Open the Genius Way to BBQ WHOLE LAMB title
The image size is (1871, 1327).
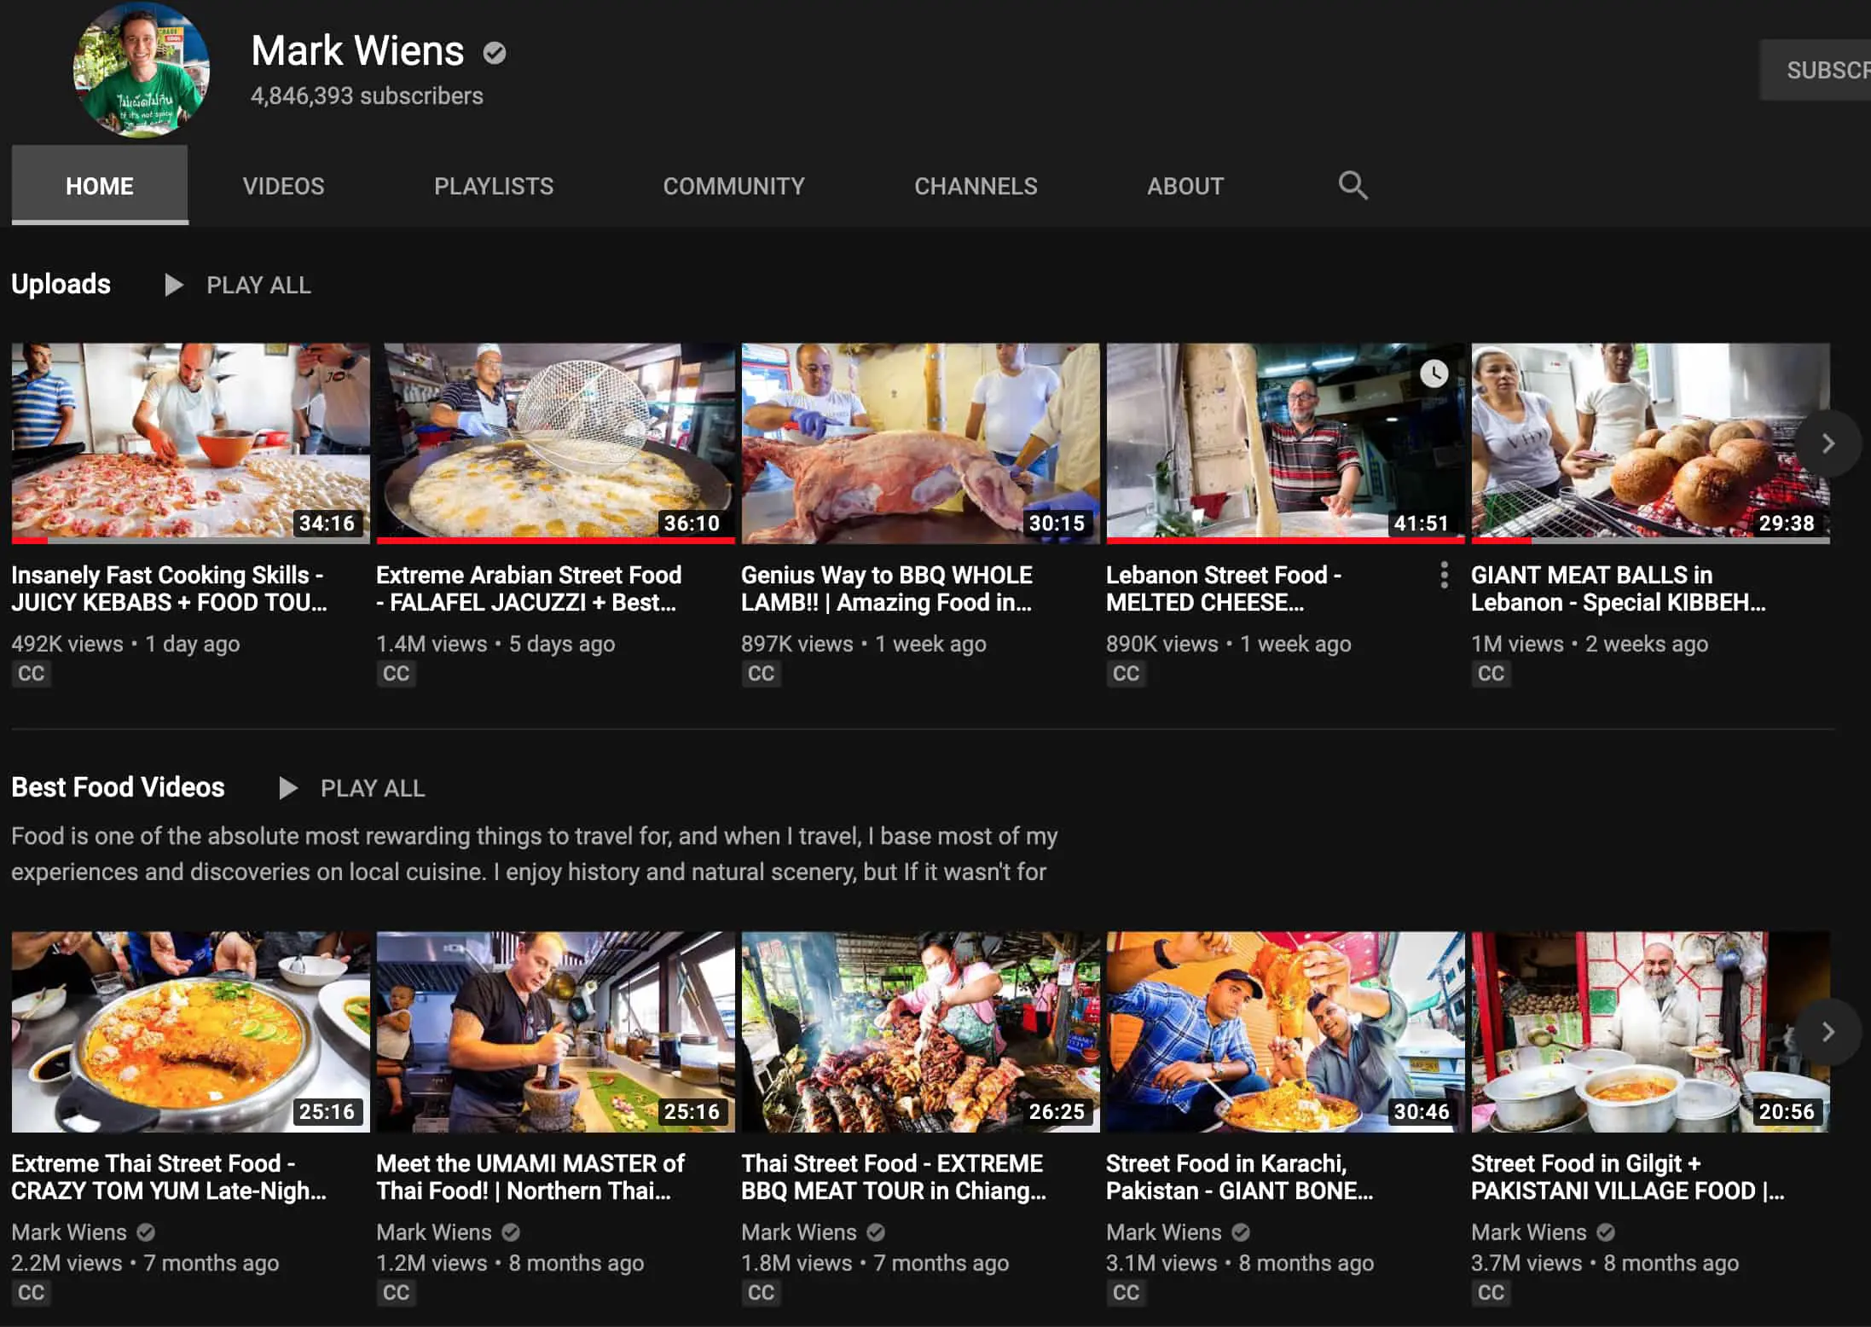(887, 588)
